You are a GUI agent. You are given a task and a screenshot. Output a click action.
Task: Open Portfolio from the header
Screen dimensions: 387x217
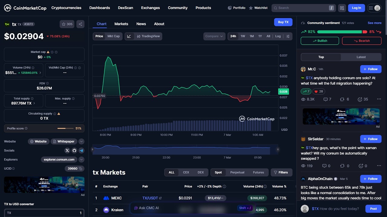pos(236,8)
